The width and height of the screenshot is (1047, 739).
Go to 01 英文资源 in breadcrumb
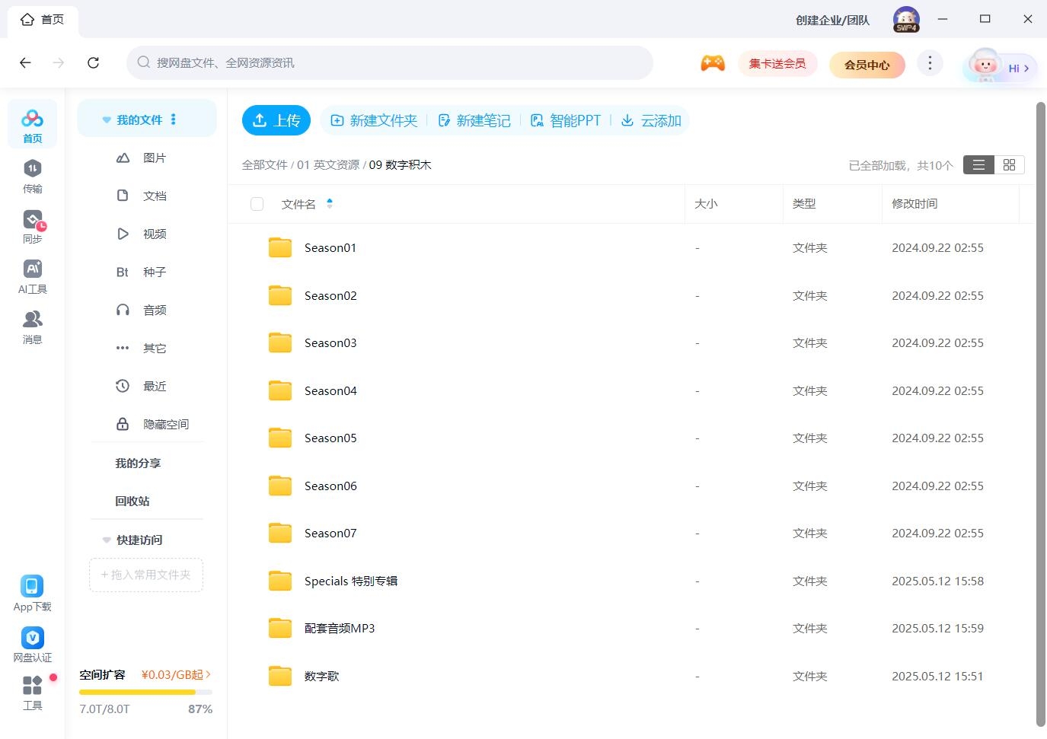click(x=328, y=164)
